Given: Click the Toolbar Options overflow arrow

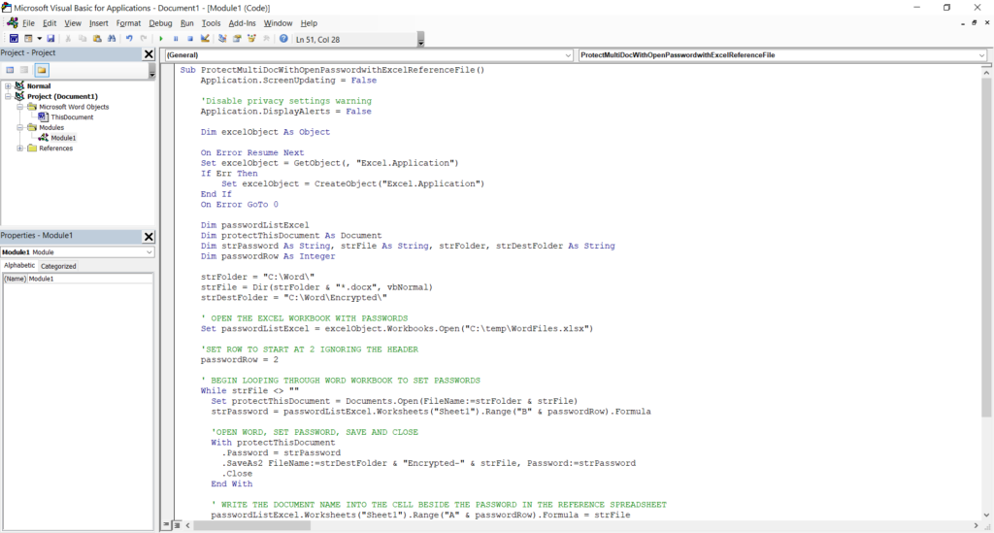Looking at the screenshot, I should 421,41.
